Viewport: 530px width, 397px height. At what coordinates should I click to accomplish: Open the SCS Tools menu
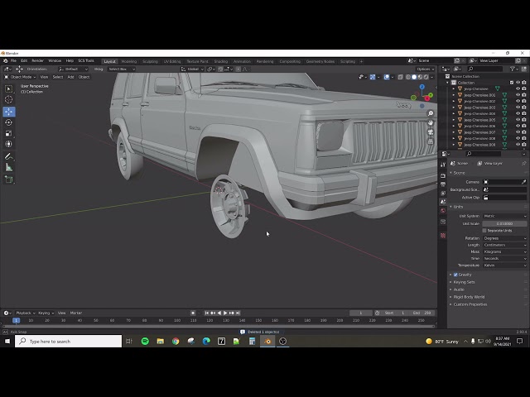(86, 60)
